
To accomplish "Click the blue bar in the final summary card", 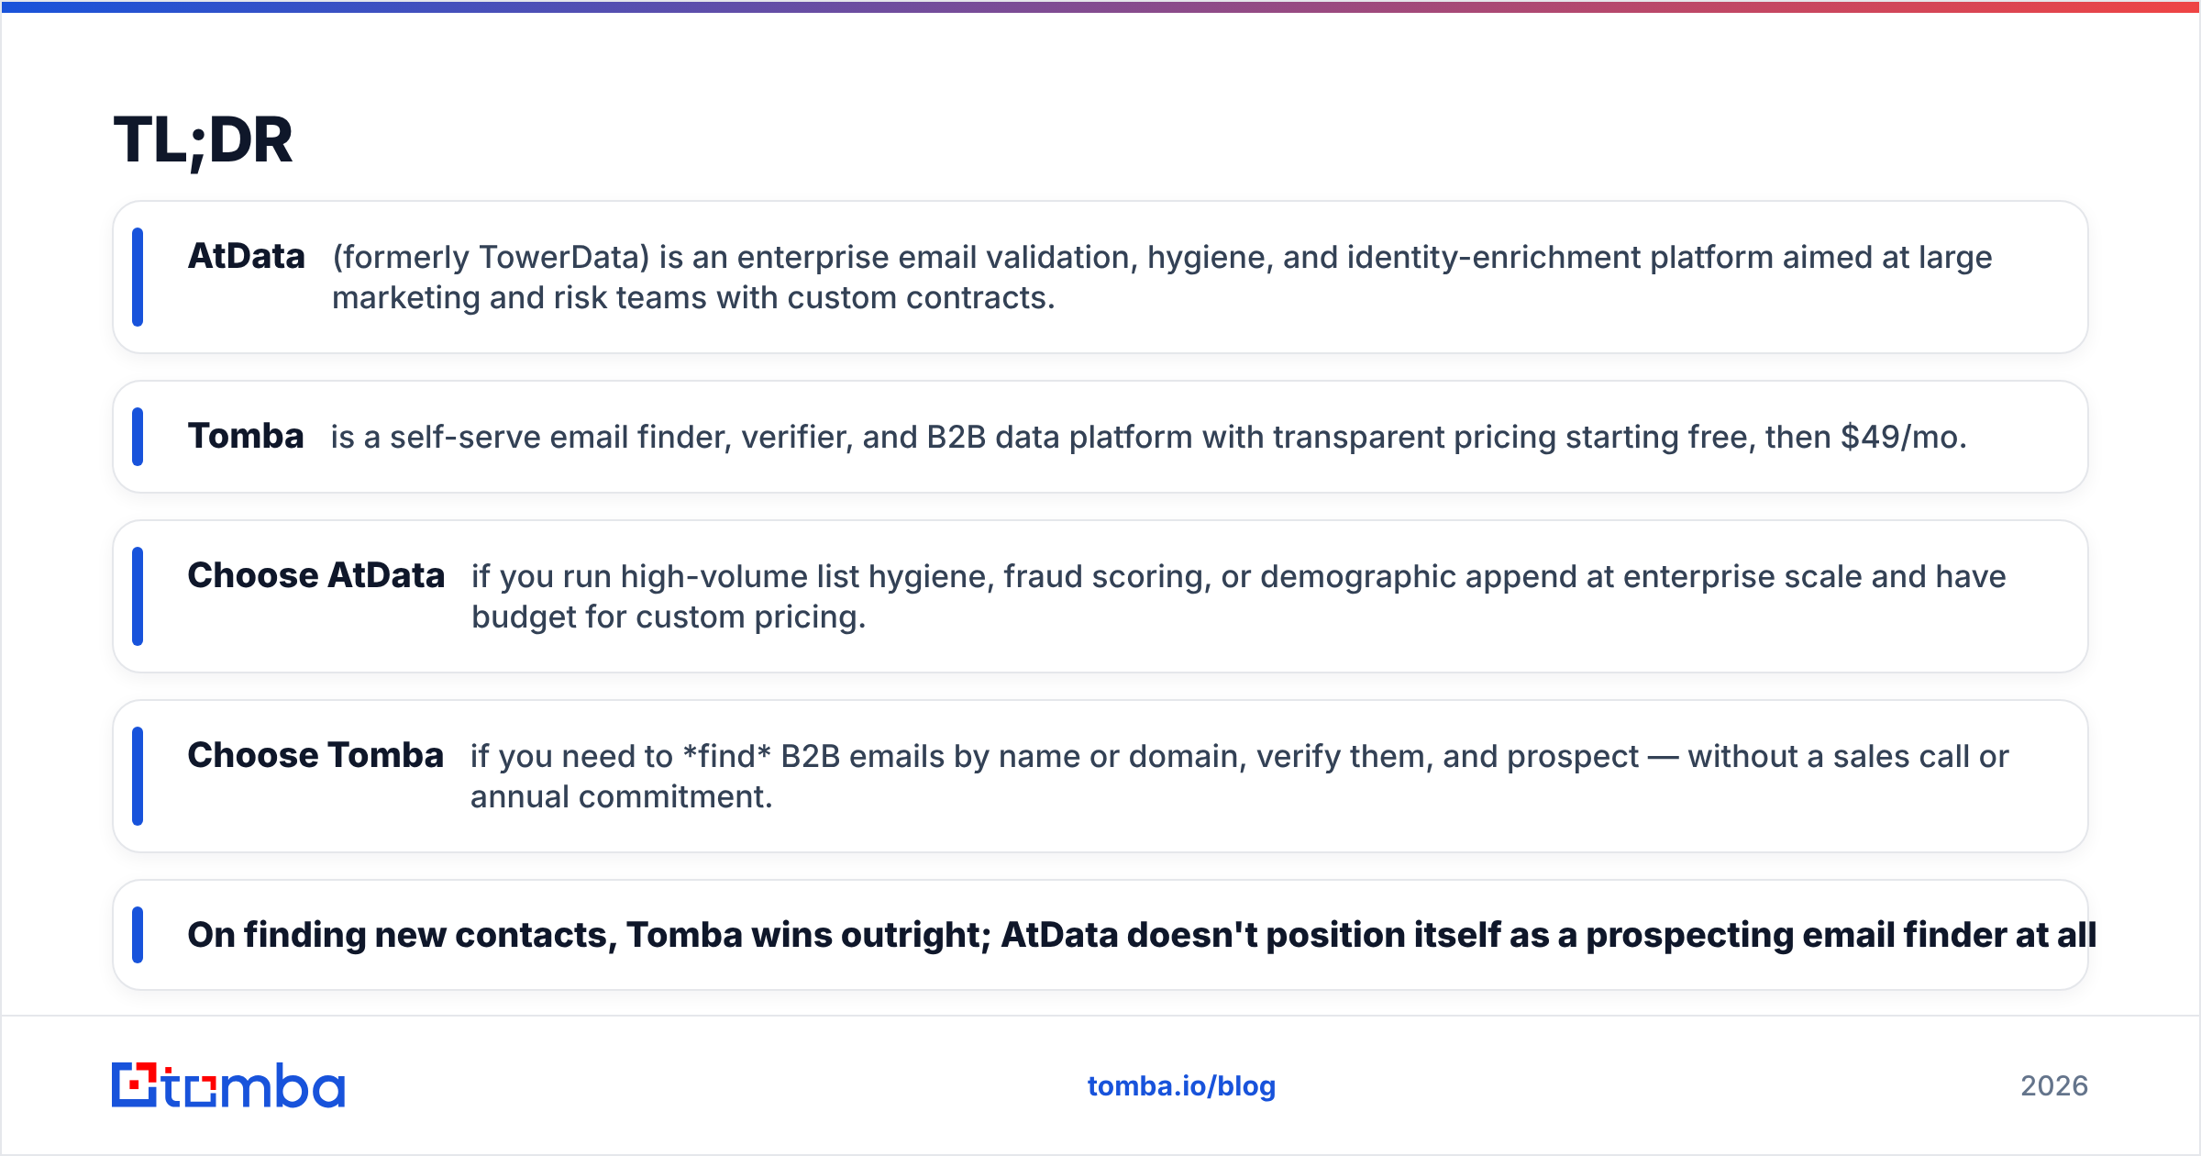I will click(x=138, y=935).
